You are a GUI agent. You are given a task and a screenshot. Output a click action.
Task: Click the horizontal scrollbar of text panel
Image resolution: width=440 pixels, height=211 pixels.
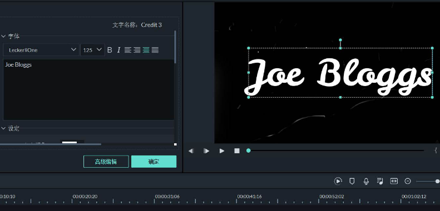(51, 144)
